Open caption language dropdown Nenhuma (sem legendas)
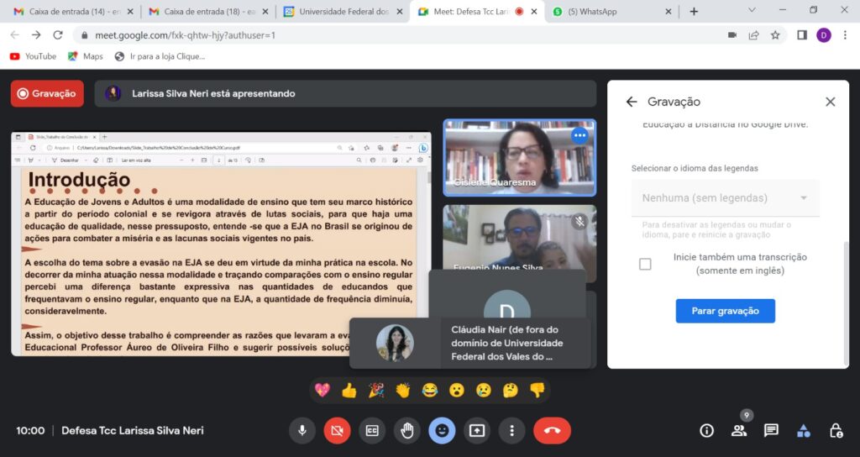The height and width of the screenshot is (457, 860). (725, 198)
